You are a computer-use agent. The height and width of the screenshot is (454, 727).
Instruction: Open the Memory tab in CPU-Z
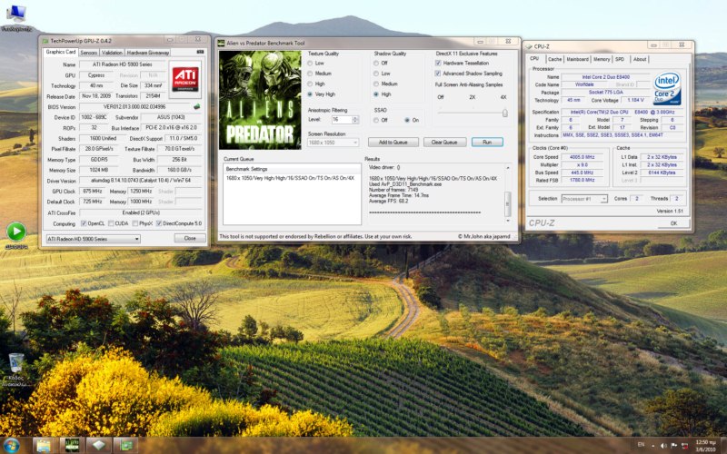coord(602,59)
